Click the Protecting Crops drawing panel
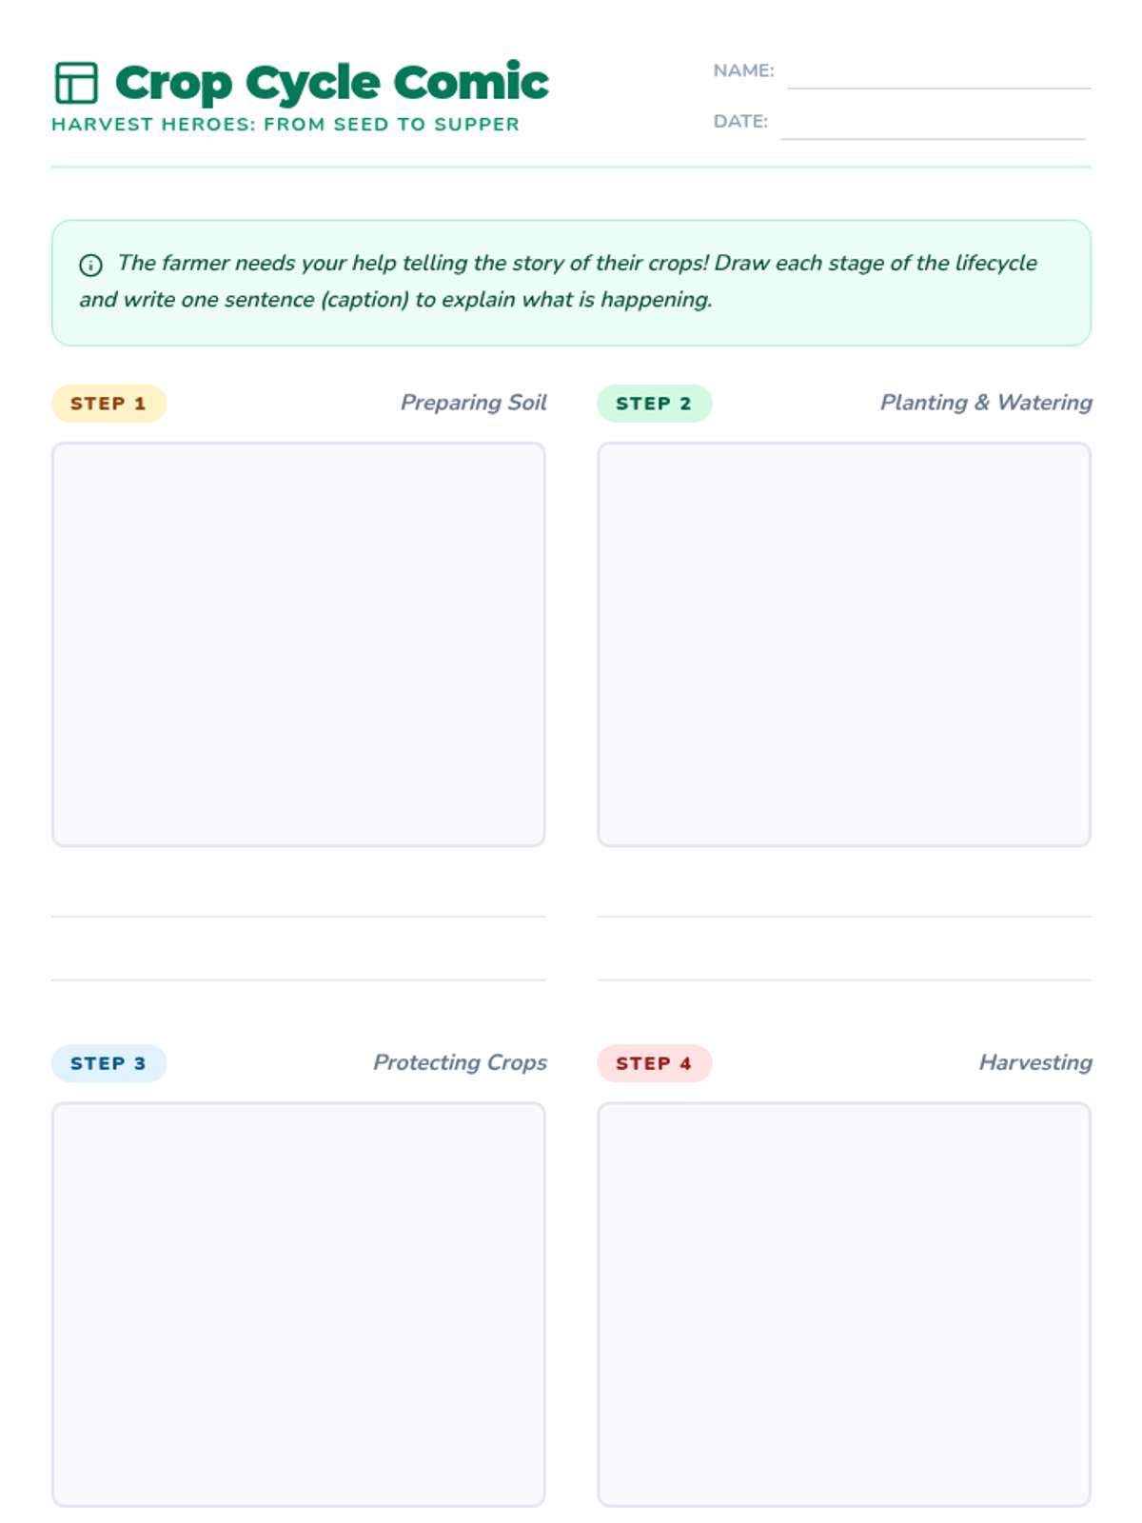This screenshot has height=1523, width=1142. (298, 1304)
